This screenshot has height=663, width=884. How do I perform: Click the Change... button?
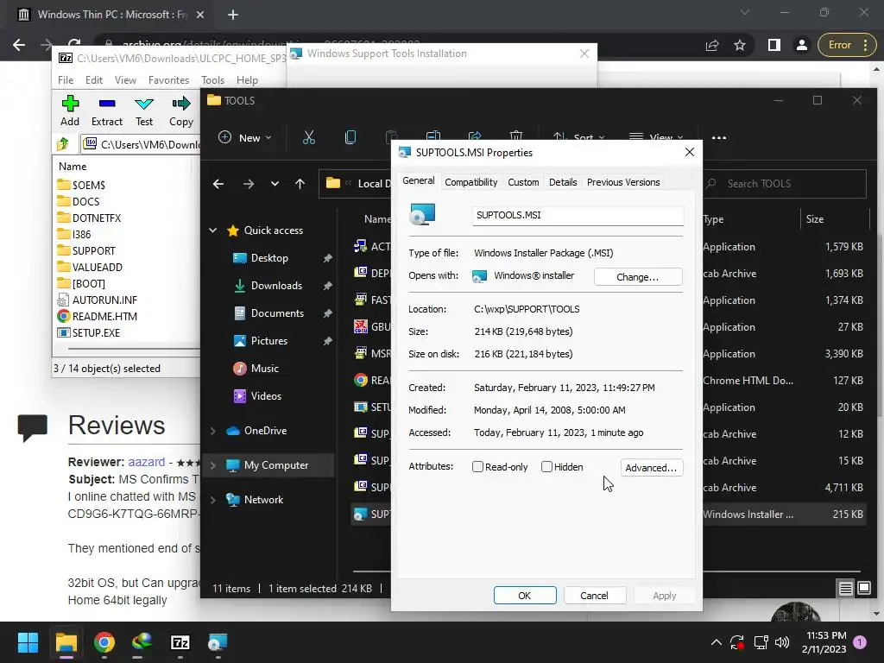coord(638,277)
